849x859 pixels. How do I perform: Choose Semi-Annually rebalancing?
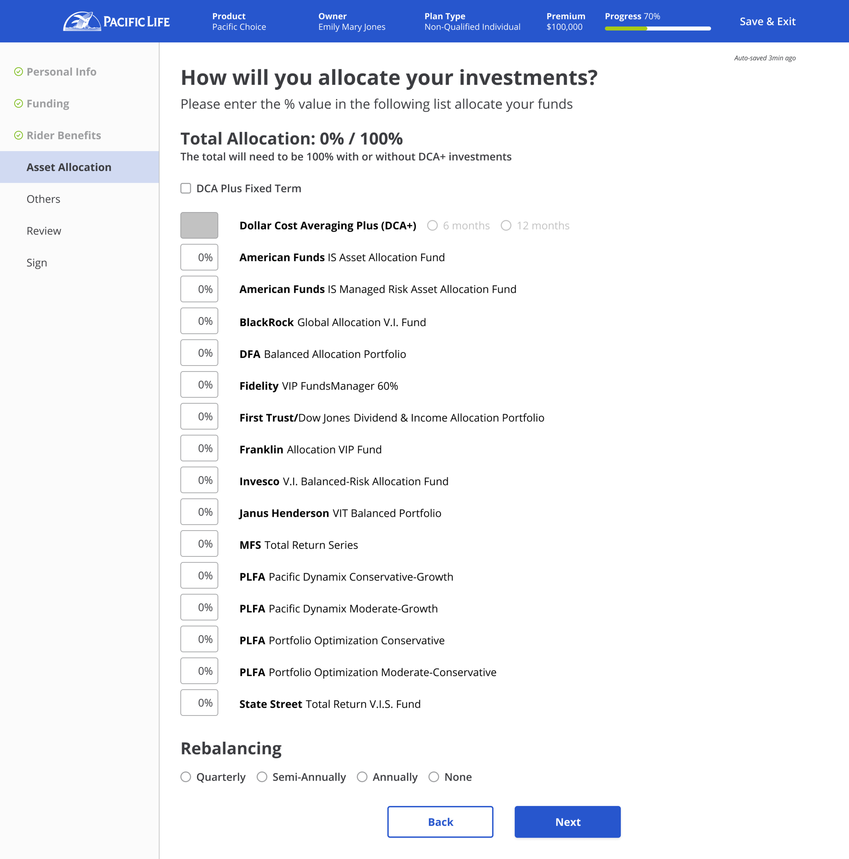261,777
